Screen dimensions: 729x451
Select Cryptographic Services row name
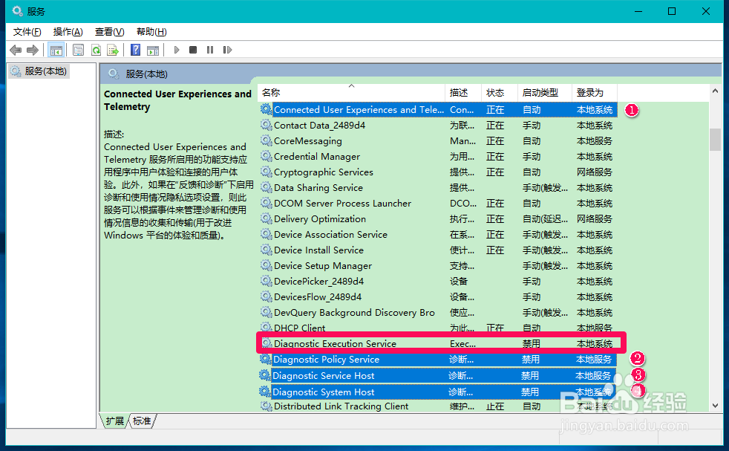324,172
